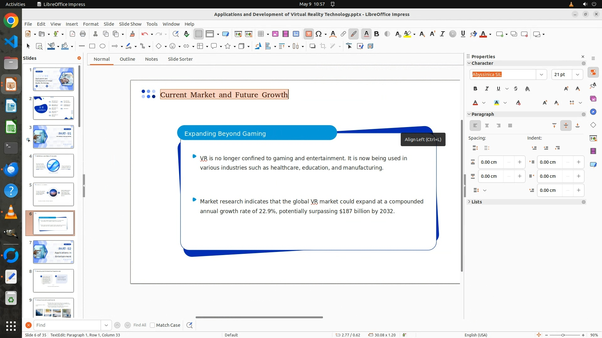Click the Strikethrough icon in Character panel
Image resolution: width=602 pixels, height=338 pixels.
click(x=516, y=89)
